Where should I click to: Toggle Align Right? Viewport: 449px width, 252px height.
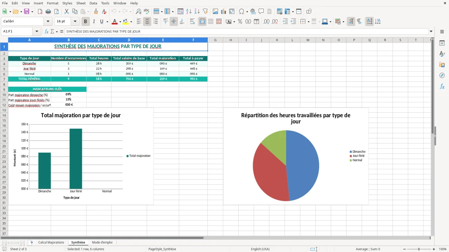point(155,22)
